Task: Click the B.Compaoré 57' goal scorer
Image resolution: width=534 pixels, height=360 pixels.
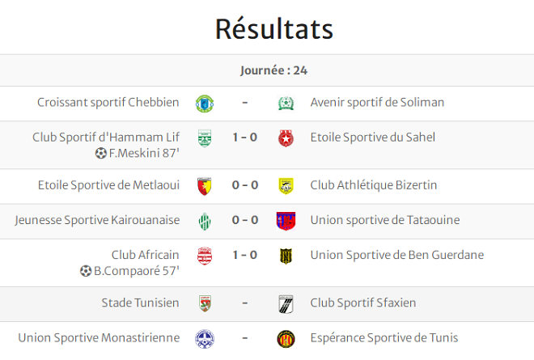Action: pos(136,271)
